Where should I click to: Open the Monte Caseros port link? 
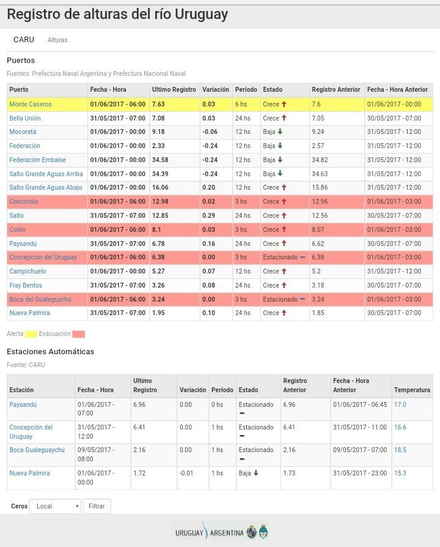pos(31,105)
